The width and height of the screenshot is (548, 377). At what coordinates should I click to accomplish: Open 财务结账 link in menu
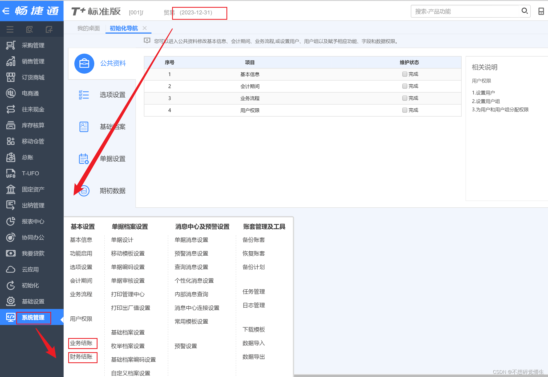pyautogui.click(x=81, y=357)
